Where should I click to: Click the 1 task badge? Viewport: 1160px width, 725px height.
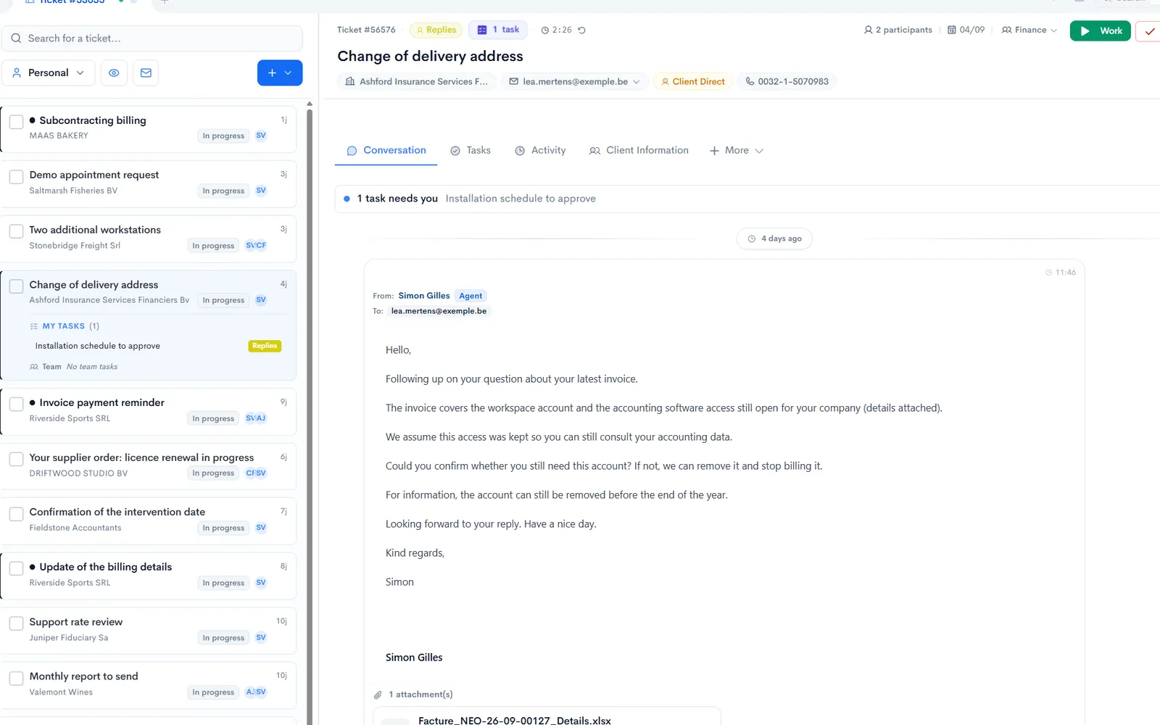click(x=498, y=30)
